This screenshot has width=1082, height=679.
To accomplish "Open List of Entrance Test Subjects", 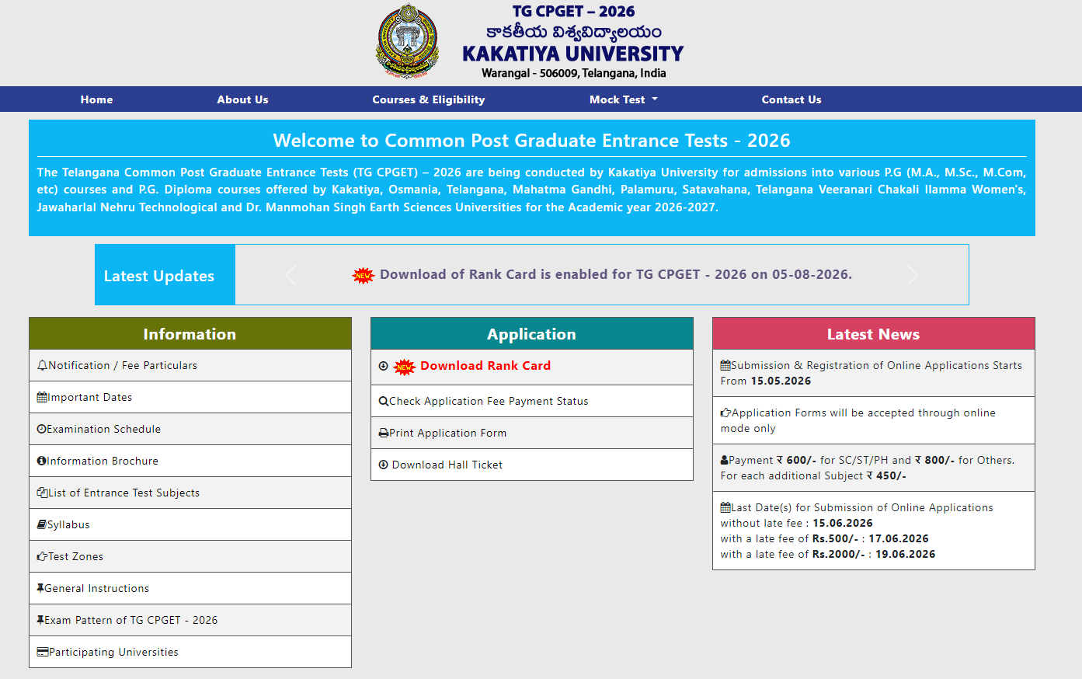I will [x=124, y=493].
